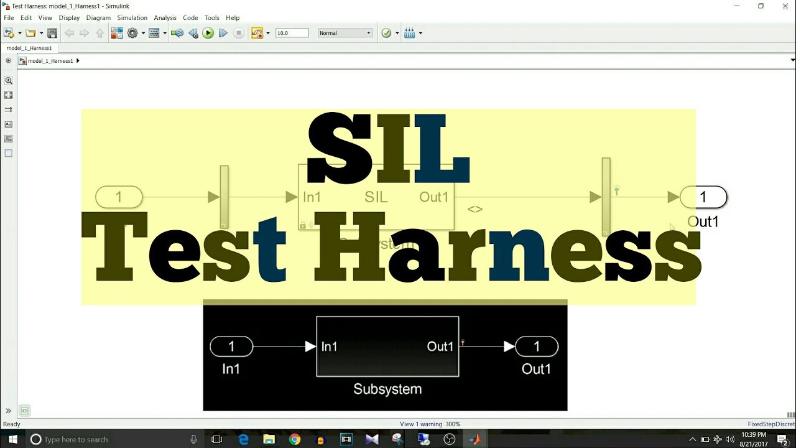Viewport: 796px width, 448px height.
Task: Open the Code menu
Action: click(x=190, y=18)
